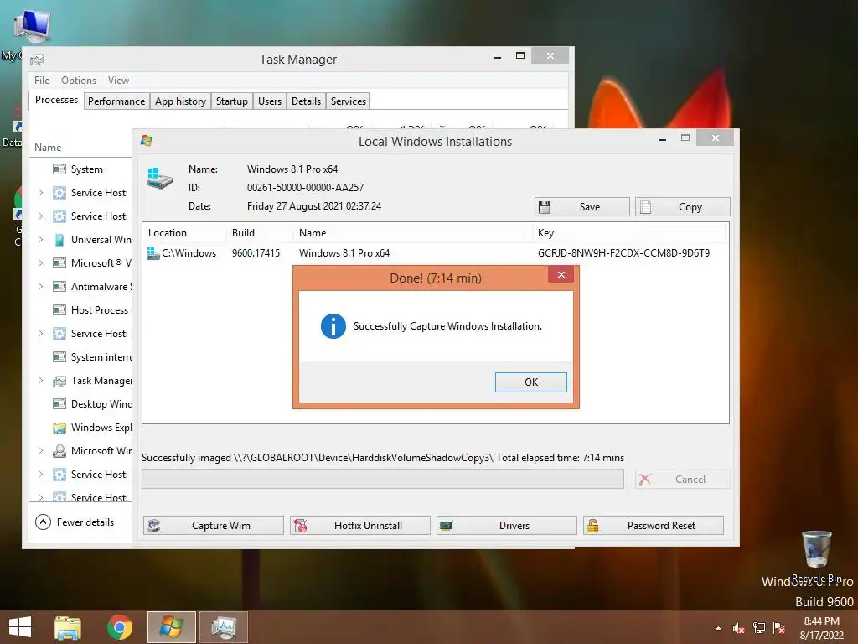Select the C:\Windows installation row

tap(435, 253)
